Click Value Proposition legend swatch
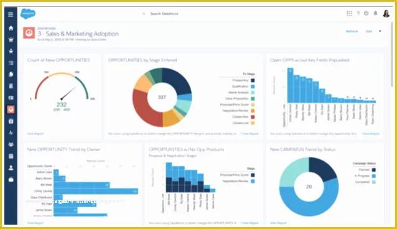Viewport: 397px width, 229px height. [253, 99]
